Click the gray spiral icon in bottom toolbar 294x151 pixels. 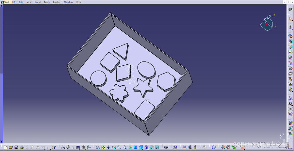pyautogui.click(x=204, y=147)
